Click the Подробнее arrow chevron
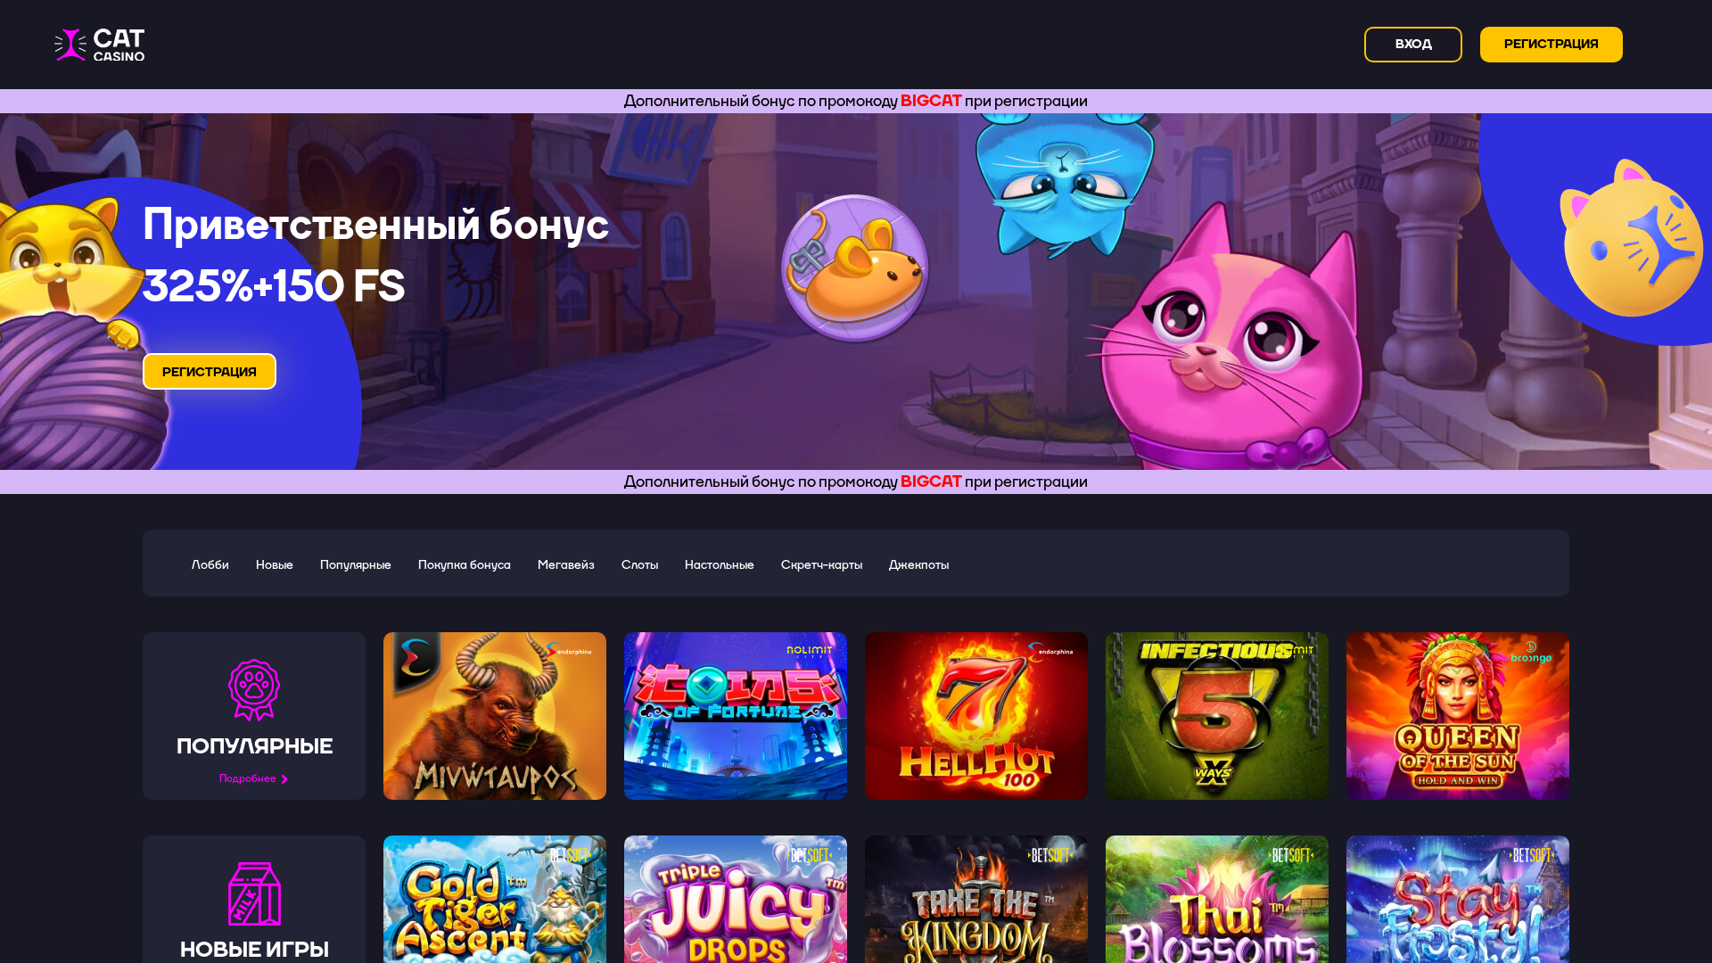 pyautogui.click(x=284, y=780)
